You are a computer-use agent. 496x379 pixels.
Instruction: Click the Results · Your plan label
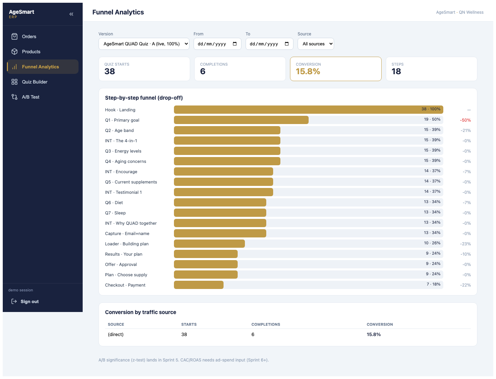coord(123,254)
